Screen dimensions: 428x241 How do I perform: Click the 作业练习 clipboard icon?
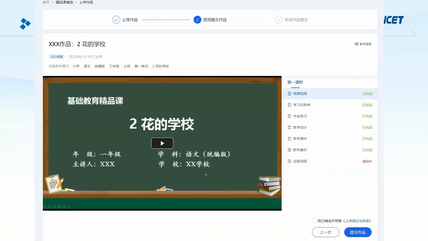[289, 116]
